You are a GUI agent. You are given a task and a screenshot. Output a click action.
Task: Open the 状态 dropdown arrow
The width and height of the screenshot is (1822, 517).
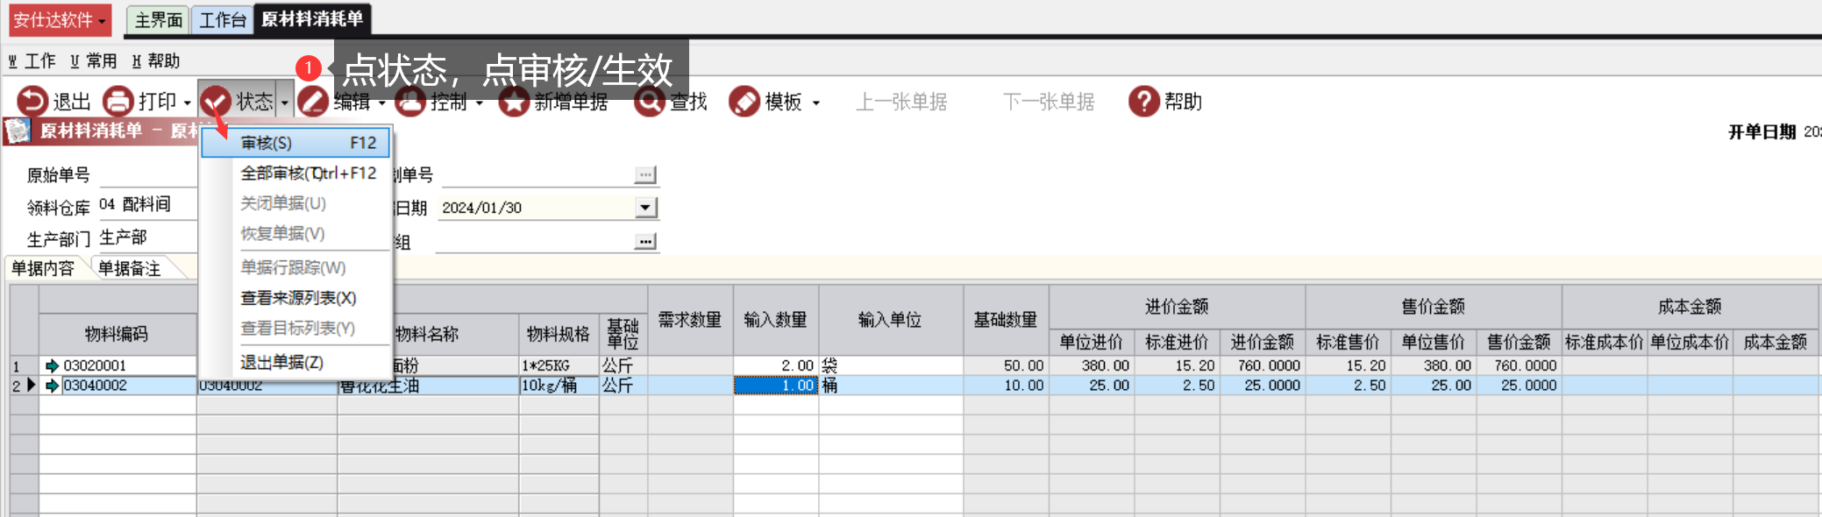click(x=284, y=103)
